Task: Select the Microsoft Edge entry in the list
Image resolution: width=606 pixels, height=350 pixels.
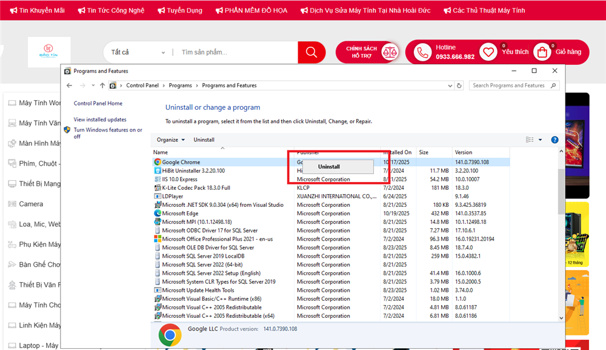Action: tap(180, 214)
